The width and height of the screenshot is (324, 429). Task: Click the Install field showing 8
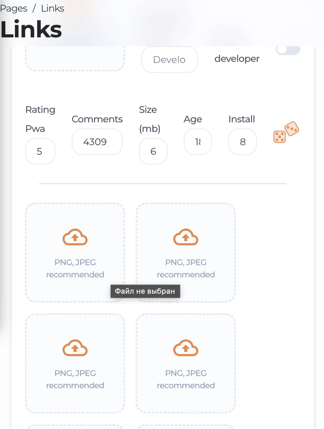coord(242,142)
